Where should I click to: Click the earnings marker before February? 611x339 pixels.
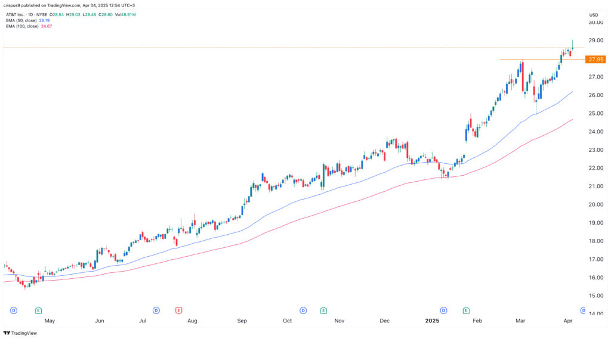point(466,310)
